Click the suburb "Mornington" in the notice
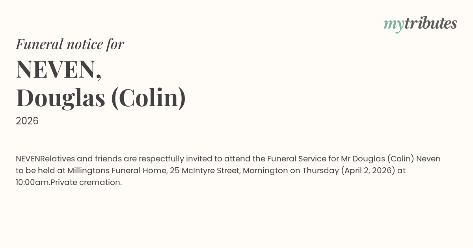The image size is (473, 248). pos(265,170)
